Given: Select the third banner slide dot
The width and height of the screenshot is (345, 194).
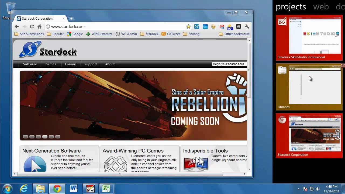Looking at the screenshot, I should click(x=38, y=137).
